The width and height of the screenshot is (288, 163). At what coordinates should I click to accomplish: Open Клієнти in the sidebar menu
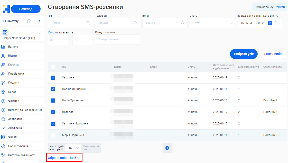point(13,65)
